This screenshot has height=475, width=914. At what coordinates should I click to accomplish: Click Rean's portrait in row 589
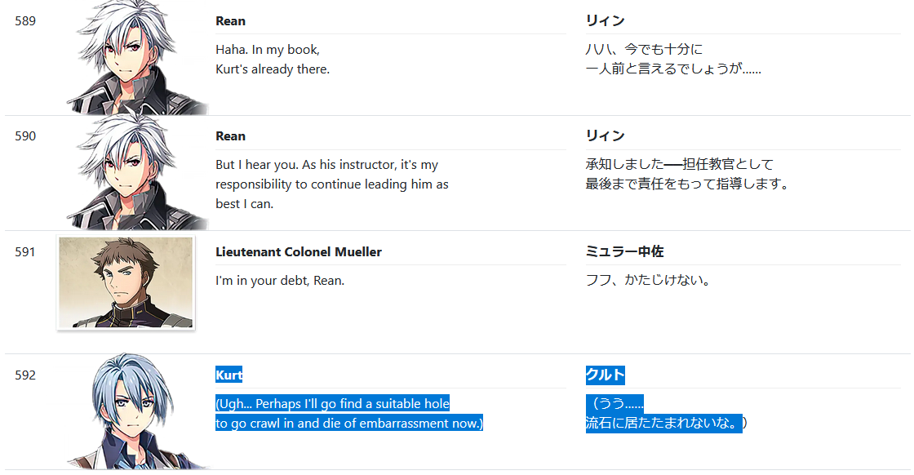tap(137, 57)
